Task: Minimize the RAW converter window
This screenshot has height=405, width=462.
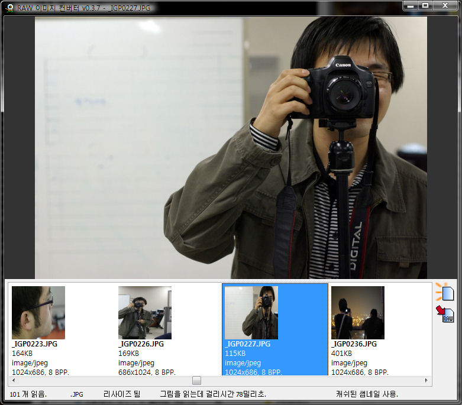Action: (x=411, y=5)
